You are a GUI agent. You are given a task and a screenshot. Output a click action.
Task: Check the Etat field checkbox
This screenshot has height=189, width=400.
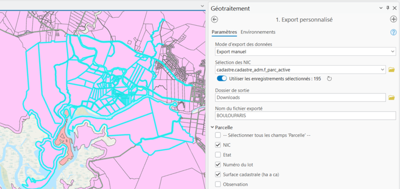pos(218,154)
